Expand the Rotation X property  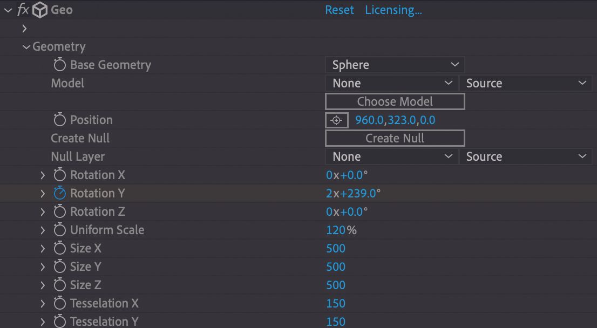43,174
